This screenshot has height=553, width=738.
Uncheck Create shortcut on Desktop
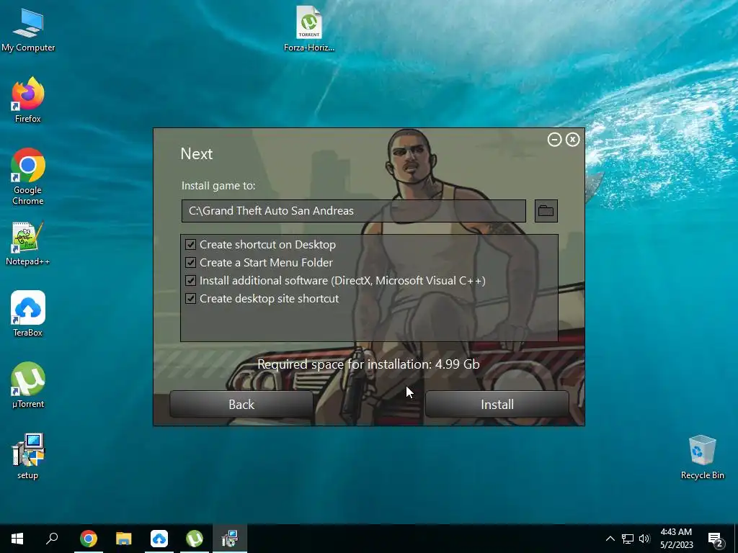click(190, 245)
